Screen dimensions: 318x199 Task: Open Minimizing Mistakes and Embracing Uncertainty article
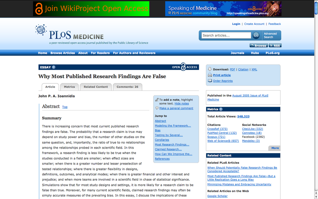[239, 184]
